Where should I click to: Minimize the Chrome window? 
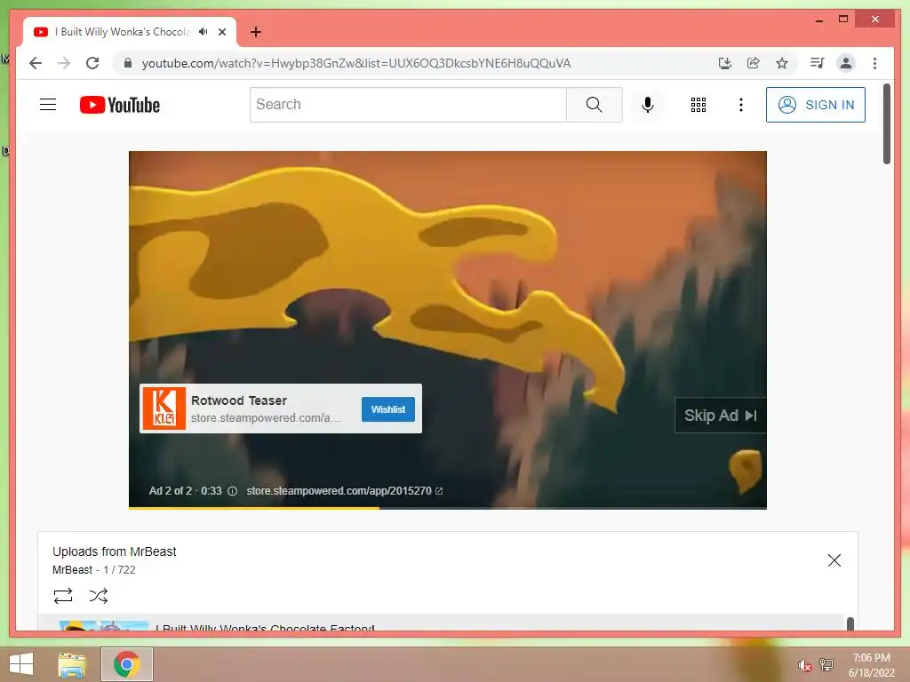(818, 20)
